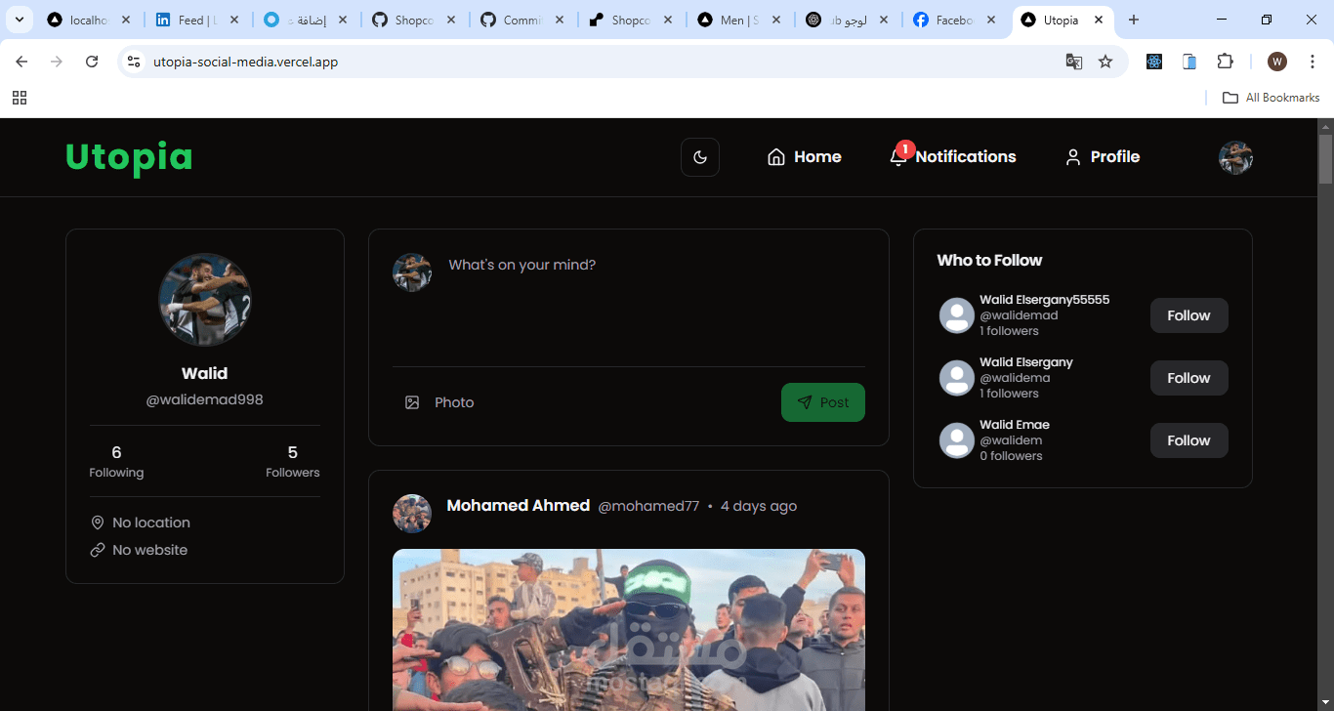Click the Photo image icon

(x=412, y=402)
